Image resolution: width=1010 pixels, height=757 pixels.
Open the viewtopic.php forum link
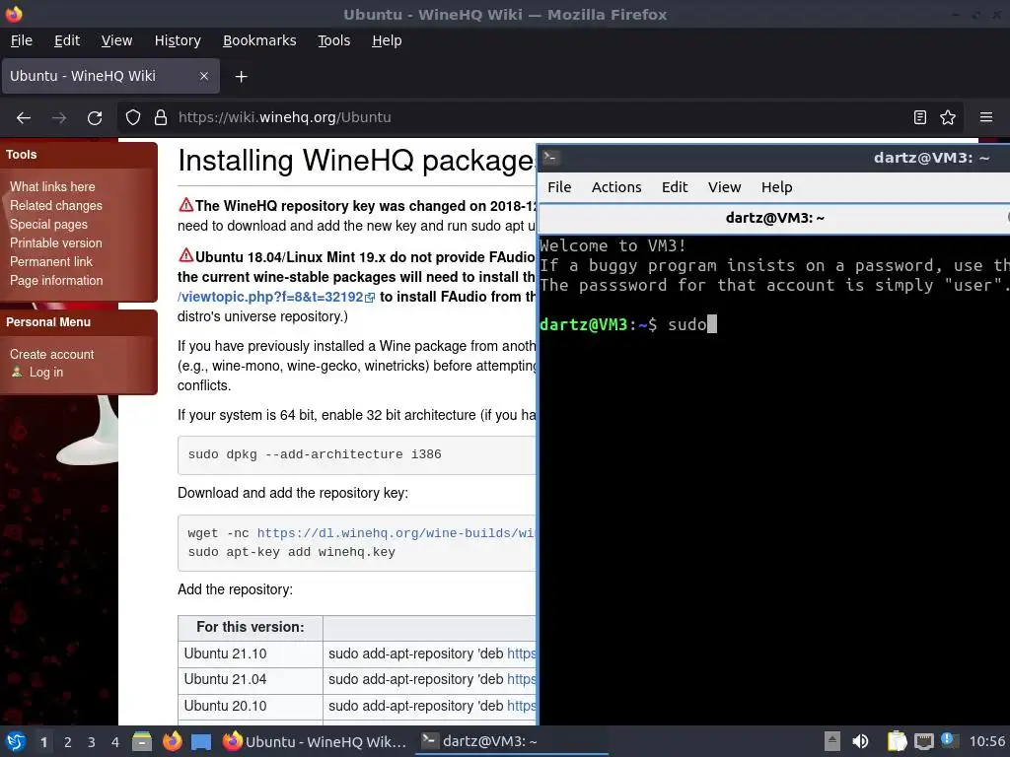point(276,297)
